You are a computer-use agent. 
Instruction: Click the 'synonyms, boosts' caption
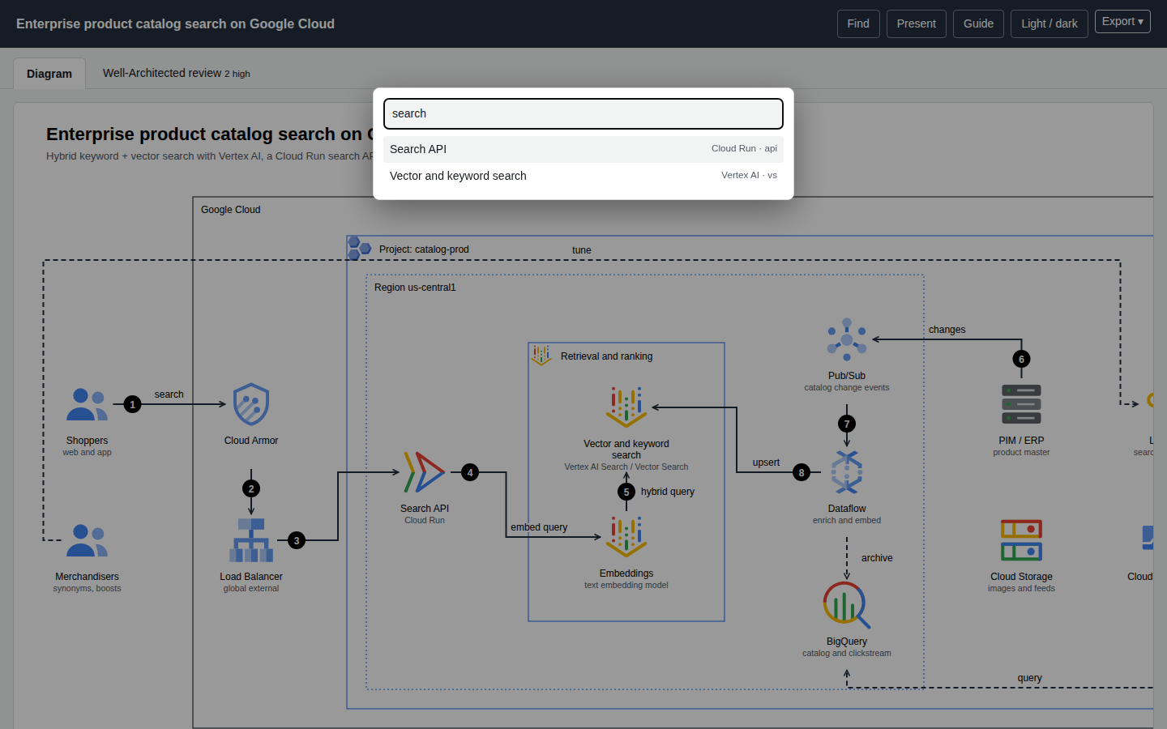pos(88,589)
